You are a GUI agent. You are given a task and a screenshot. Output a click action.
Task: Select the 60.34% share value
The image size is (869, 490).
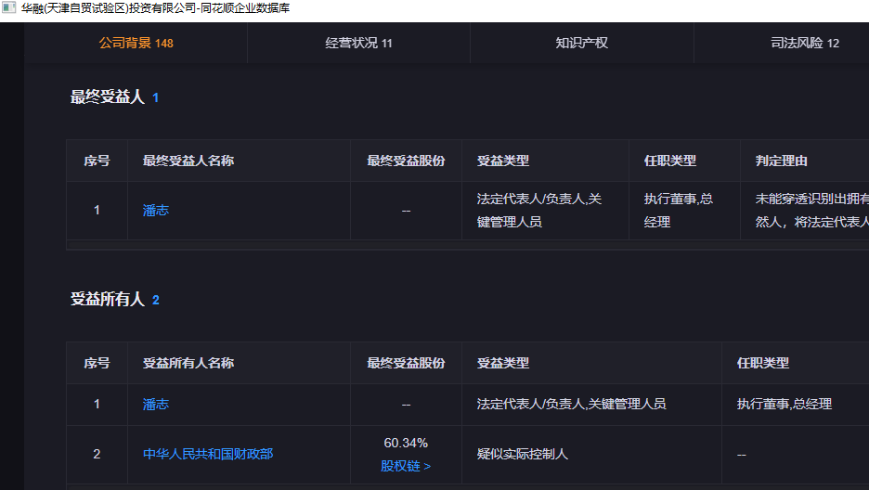[406, 443]
